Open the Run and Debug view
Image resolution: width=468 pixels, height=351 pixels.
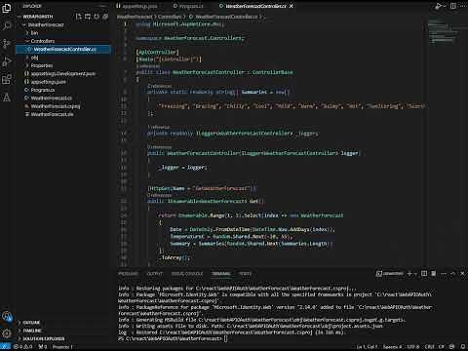point(7,61)
